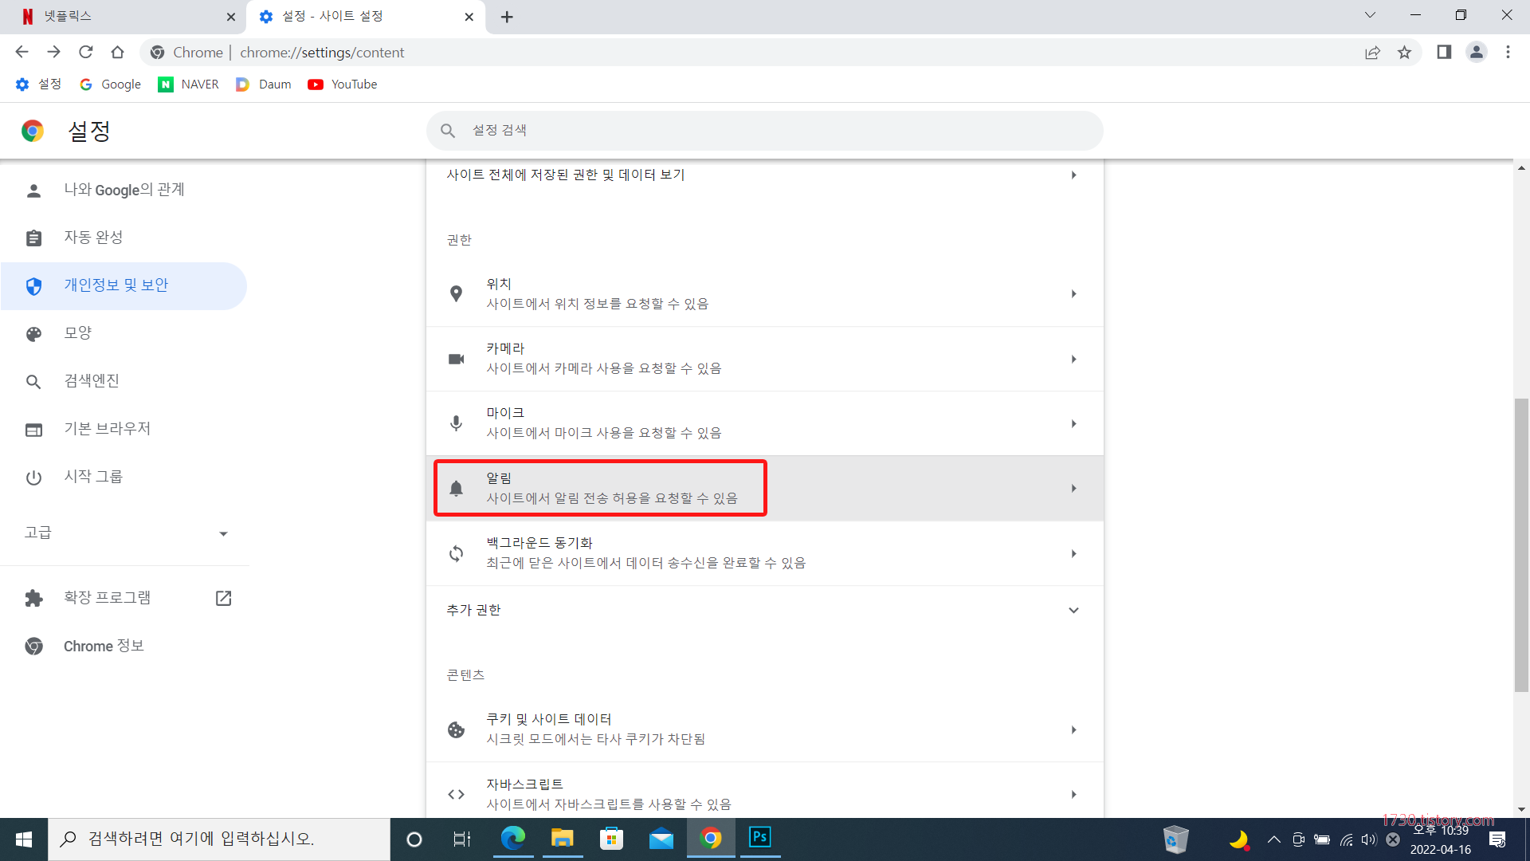Bookmark this page with the star icon
Image resolution: width=1530 pixels, height=861 pixels.
click(1404, 53)
